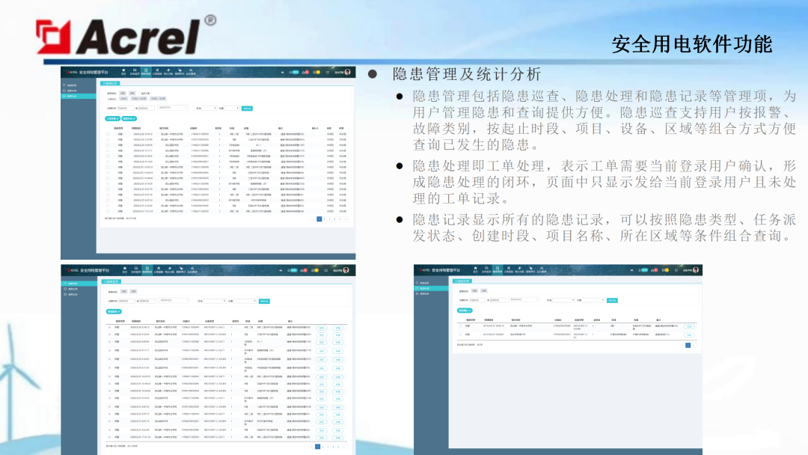This screenshot has height=455, width=808.
Task: Click teal page tab in 隐患处理 screenshot
Action: [x=462, y=281]
